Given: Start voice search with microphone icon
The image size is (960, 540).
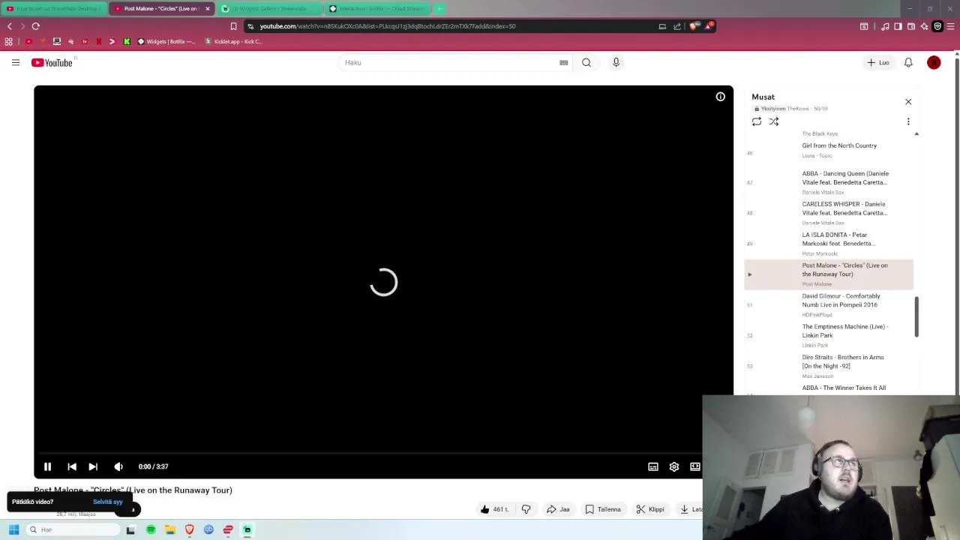Looking at the screenshot, I should [x=616, y=62].
